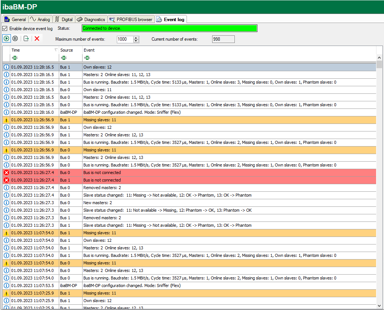
Task: Select 'ibaBM-DP configuration changed' at 11:28:16.0
Action: [189, 112]
